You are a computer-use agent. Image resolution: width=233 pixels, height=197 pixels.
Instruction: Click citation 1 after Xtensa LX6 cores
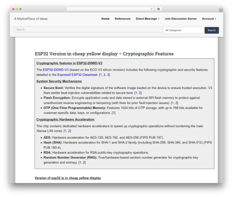click(x=65, y=131)
